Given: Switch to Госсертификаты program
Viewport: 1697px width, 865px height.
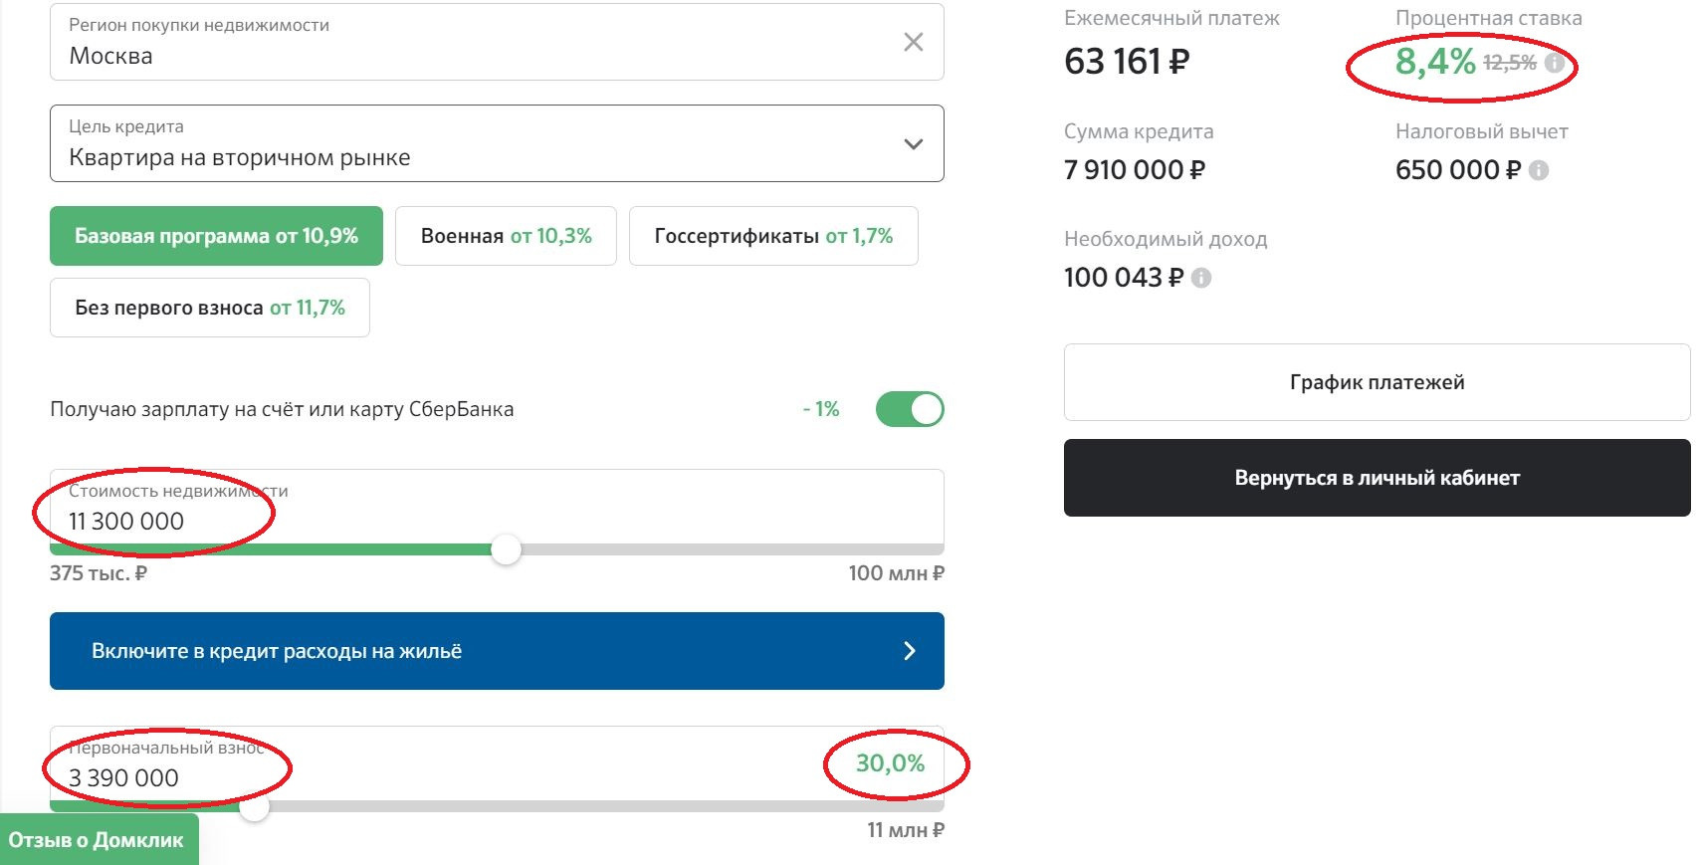Looking at the screenshot, I should (x=772, y=236).
